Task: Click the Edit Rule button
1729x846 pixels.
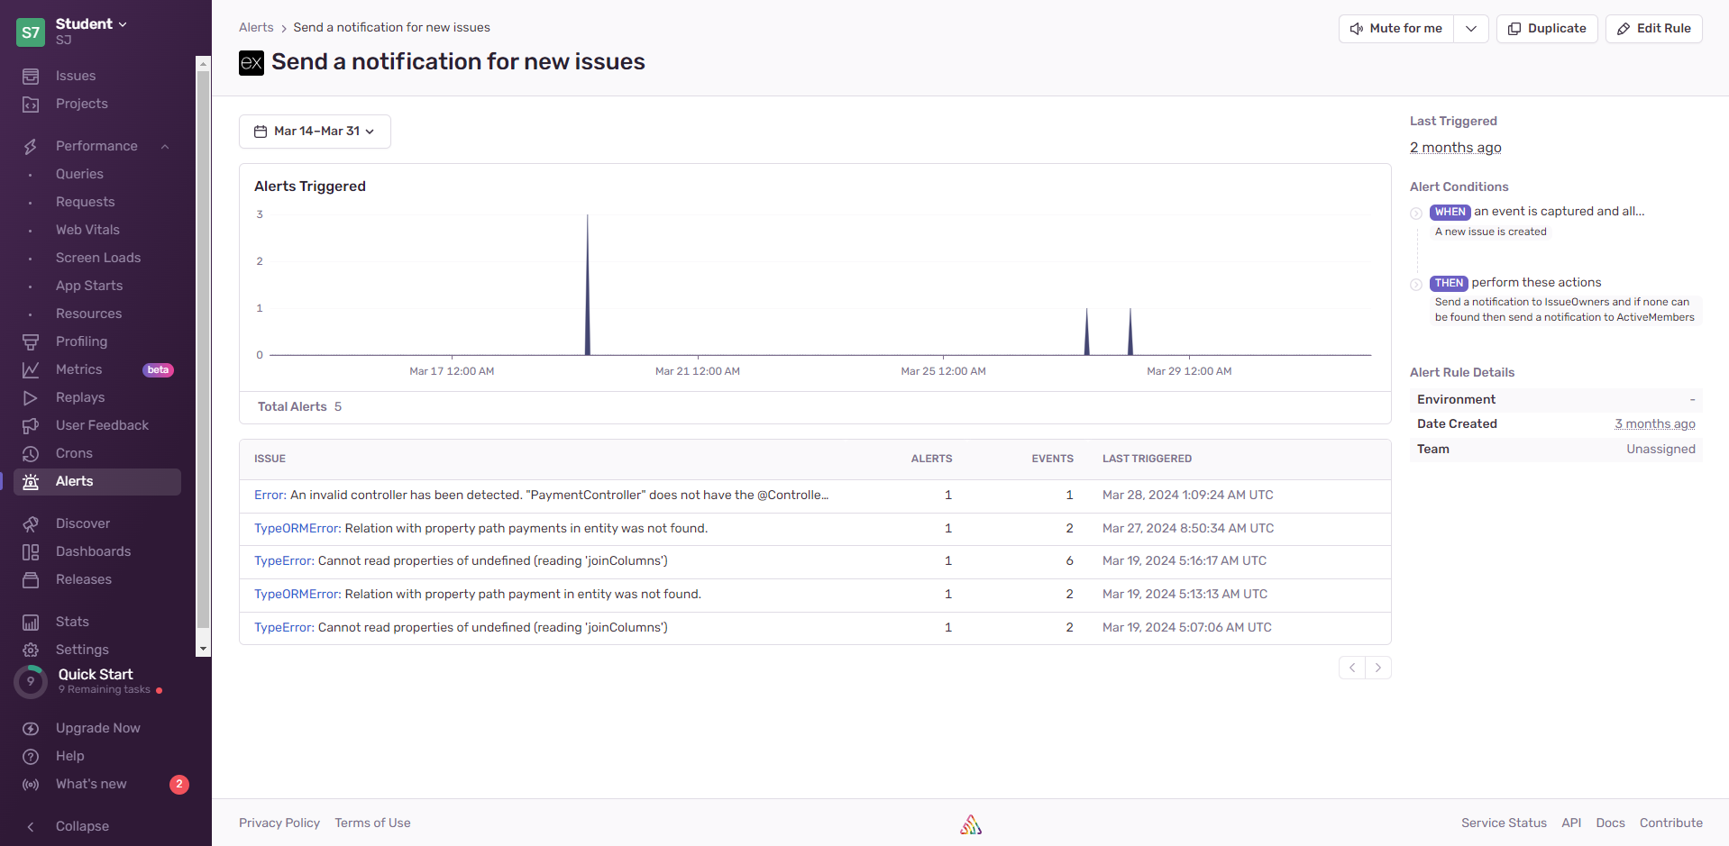Action: tap(1653, 29)
